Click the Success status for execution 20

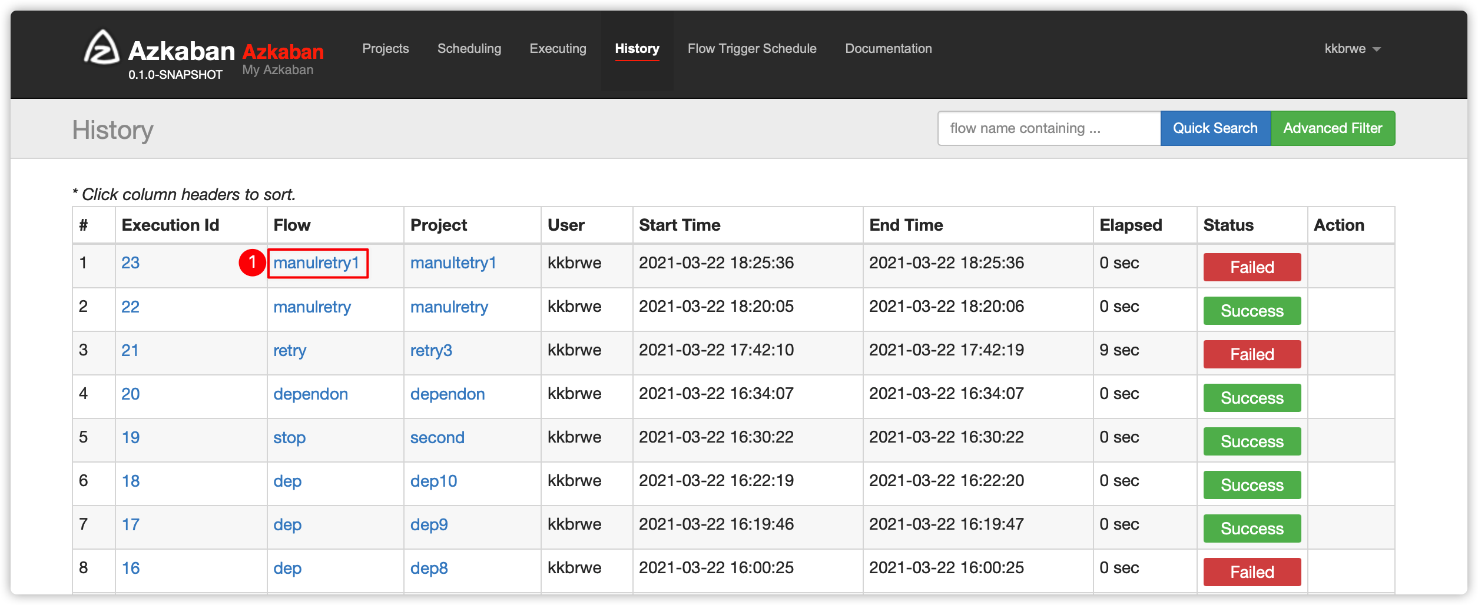pos(1252,398)
